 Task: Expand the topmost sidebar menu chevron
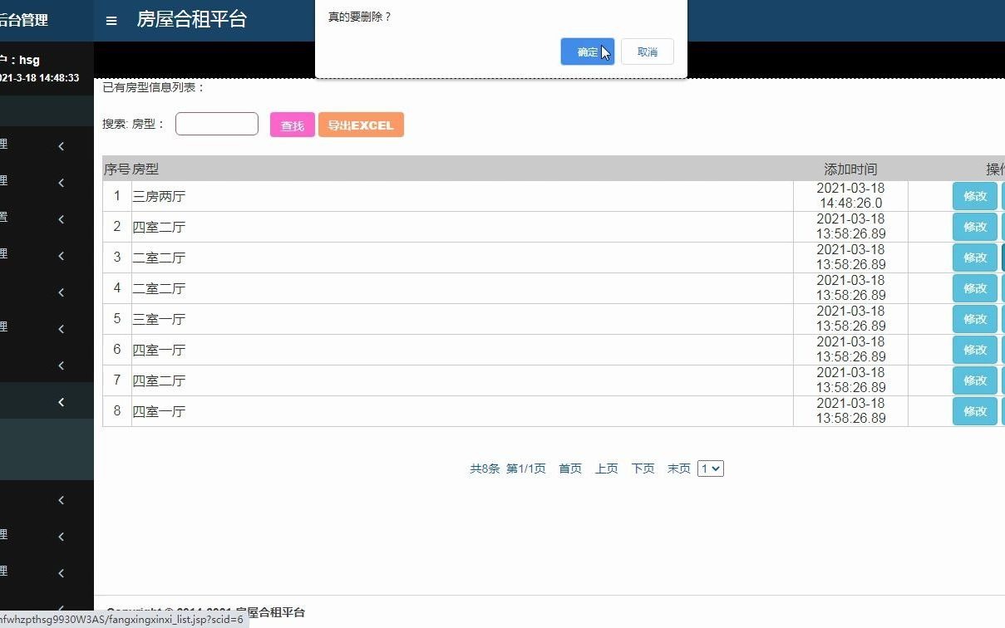(x=61, y=145)
